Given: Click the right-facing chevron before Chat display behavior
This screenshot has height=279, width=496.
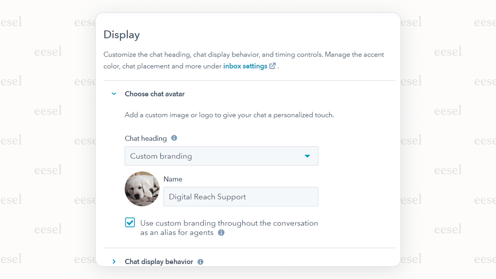Looking at the screenshot, I should click(114, 261).
